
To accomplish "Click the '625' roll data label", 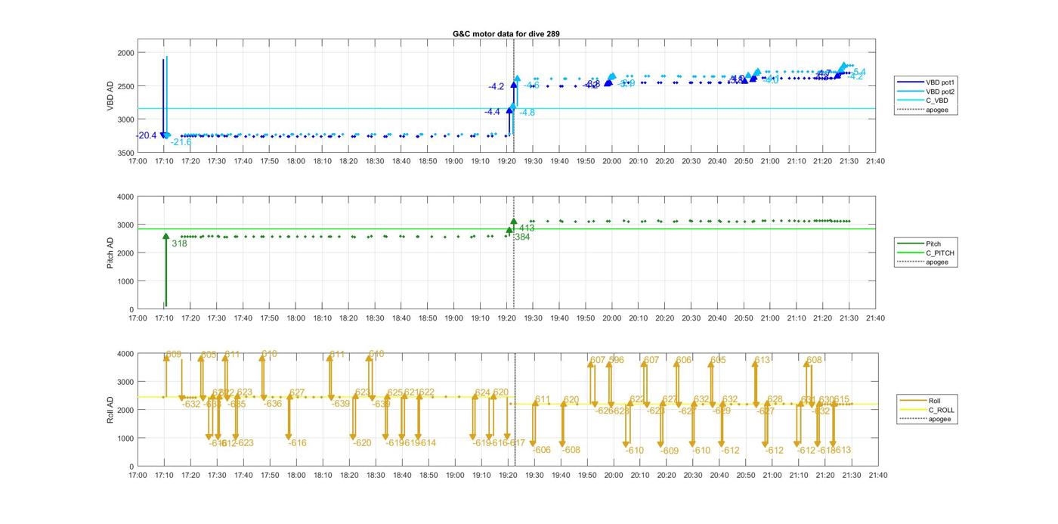I will (x=395, y=392).
